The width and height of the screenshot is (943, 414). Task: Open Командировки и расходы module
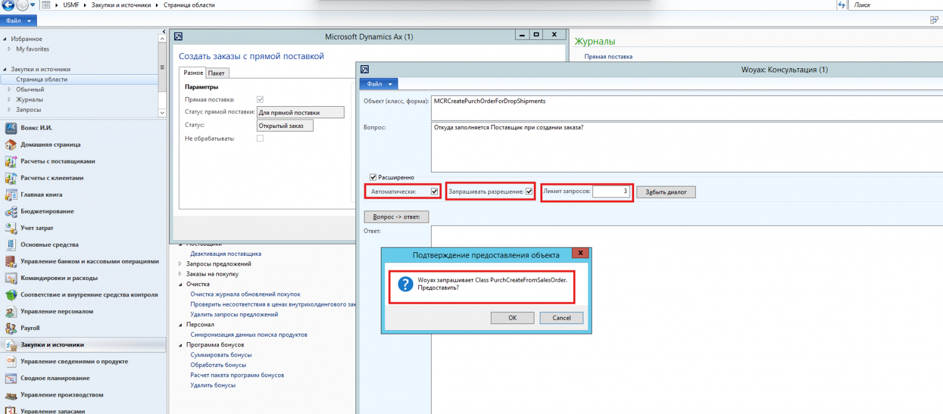coord(59,278)
